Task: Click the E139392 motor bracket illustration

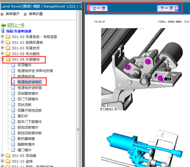Action: (x=142, y=69)
